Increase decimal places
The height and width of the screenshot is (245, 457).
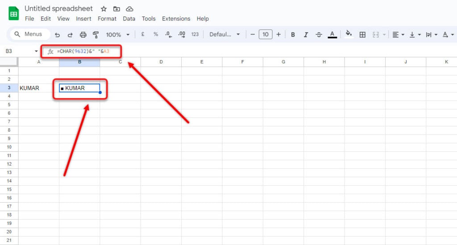(182, 34)
